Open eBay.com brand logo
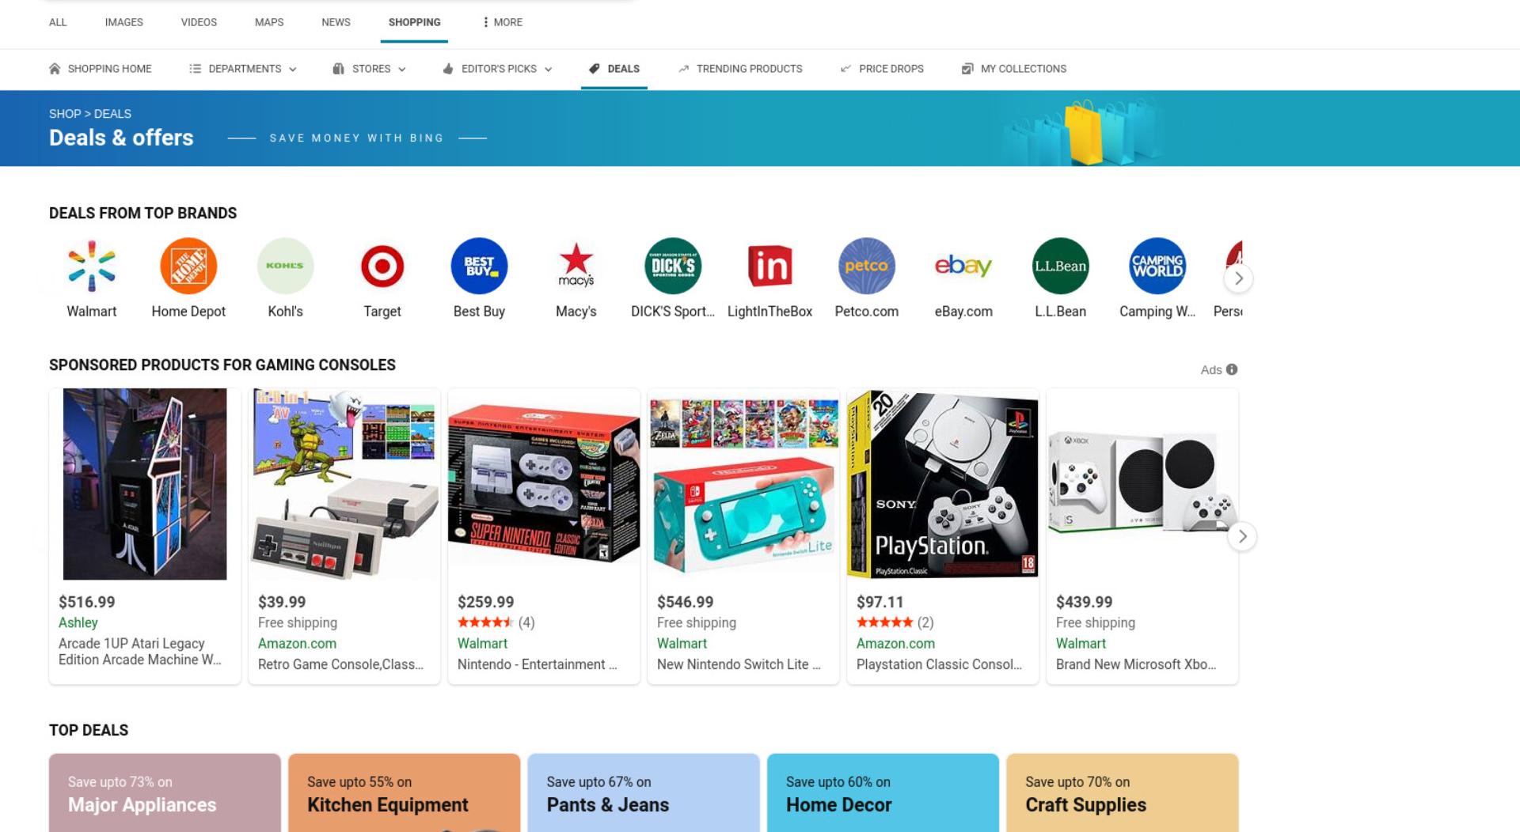 (x=963, y=266)
